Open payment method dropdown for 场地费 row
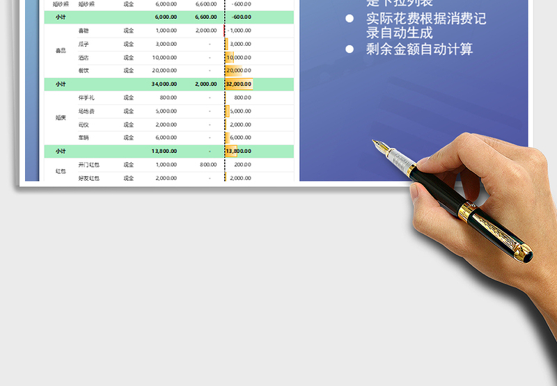The image size is (557, 386). coord(128,111)
